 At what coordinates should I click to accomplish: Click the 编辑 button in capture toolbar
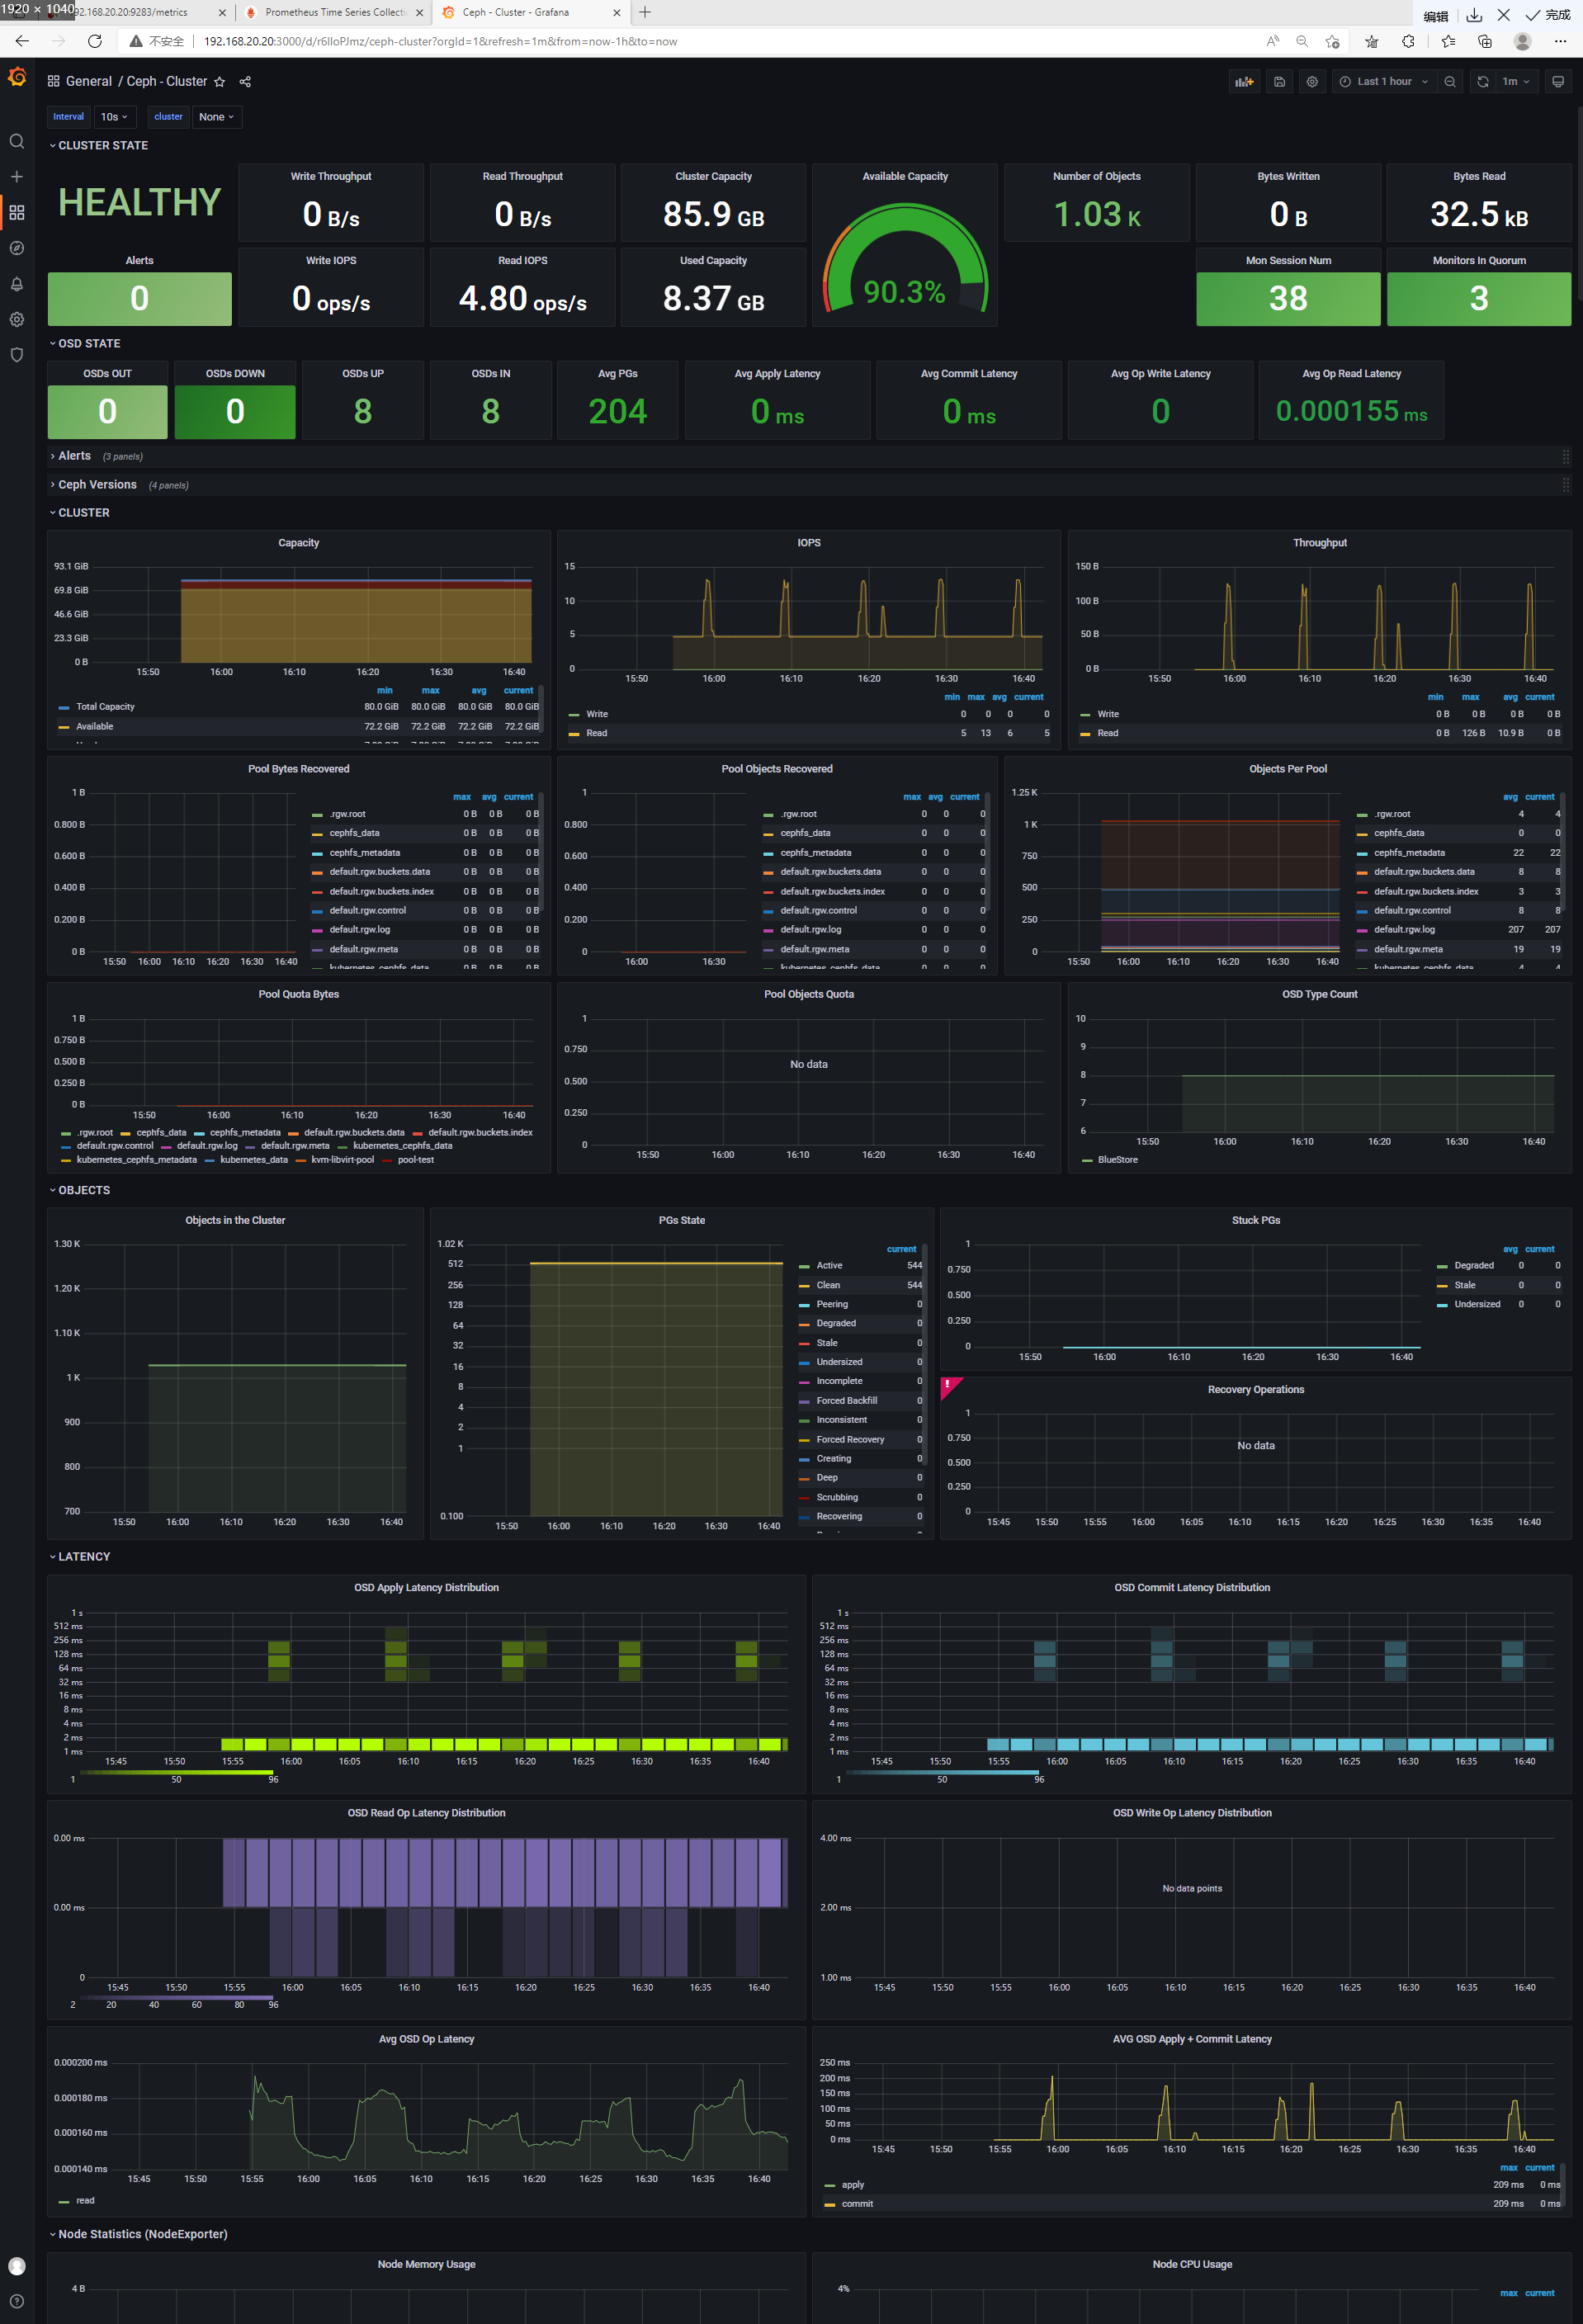tap(1436, 16)
